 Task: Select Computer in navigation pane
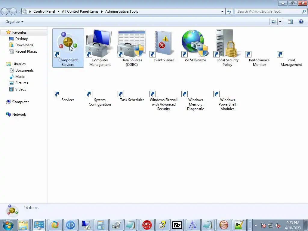pyautogui.click(x=20, y=102)
